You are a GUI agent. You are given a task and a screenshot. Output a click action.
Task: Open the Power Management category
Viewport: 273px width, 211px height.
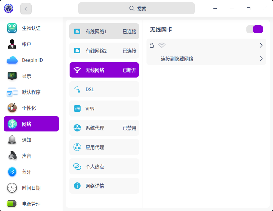(x=31, y=204)
